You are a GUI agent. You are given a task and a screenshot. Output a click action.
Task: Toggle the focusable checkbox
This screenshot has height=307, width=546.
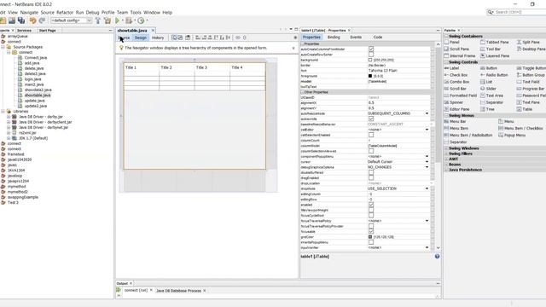[371, 231]
